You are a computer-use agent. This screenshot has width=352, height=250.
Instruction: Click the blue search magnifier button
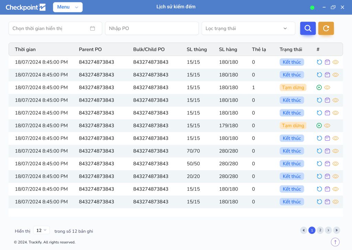308,29
